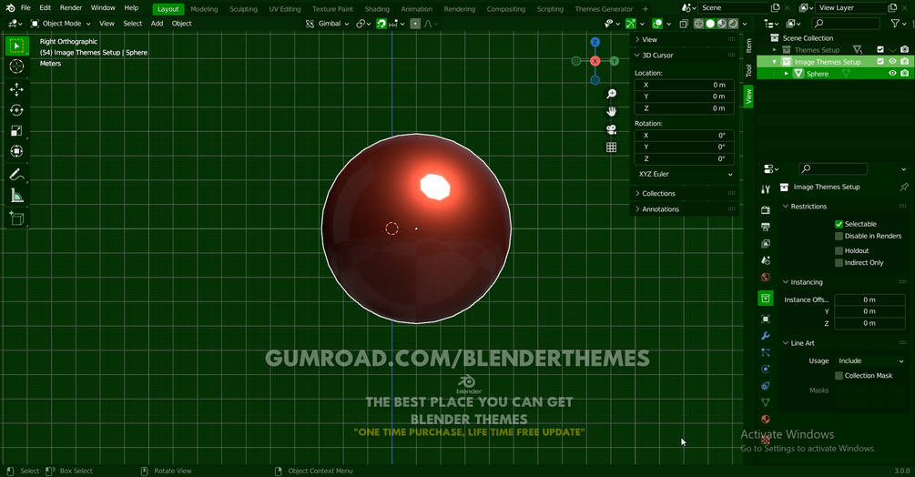Viewport: 915px width, 477px height.
Task: Toggle X-Ray display in viewport header
Action: (684, 24)
